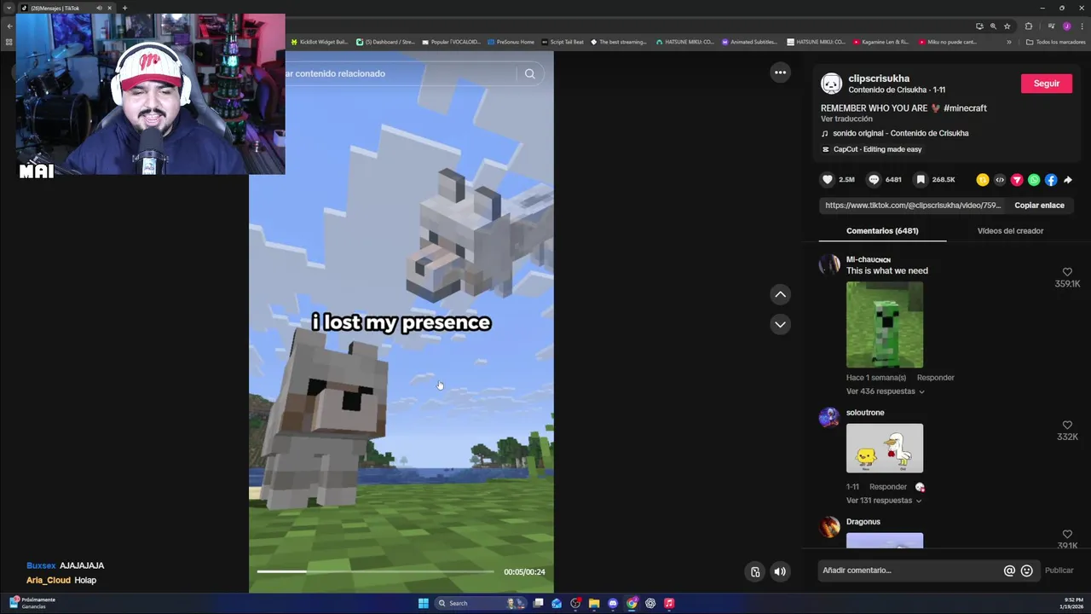Viewport: 1091px width, 614px height.
Task: Click the #minecraft hashtag
Action: click(x=965, y=108)
